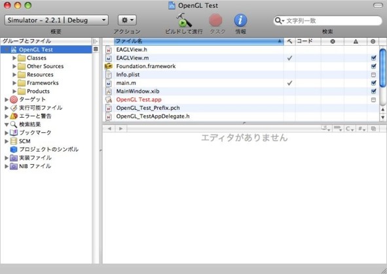Select ブックマーク in the sidebar
Image resolution: width=387 pixels, height=274 pixels.
[x=35, y=133]
